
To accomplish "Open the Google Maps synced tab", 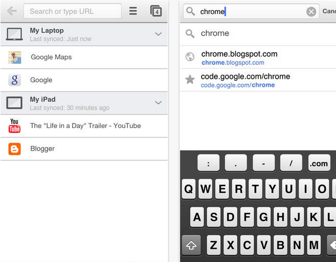I will point(84,57).
